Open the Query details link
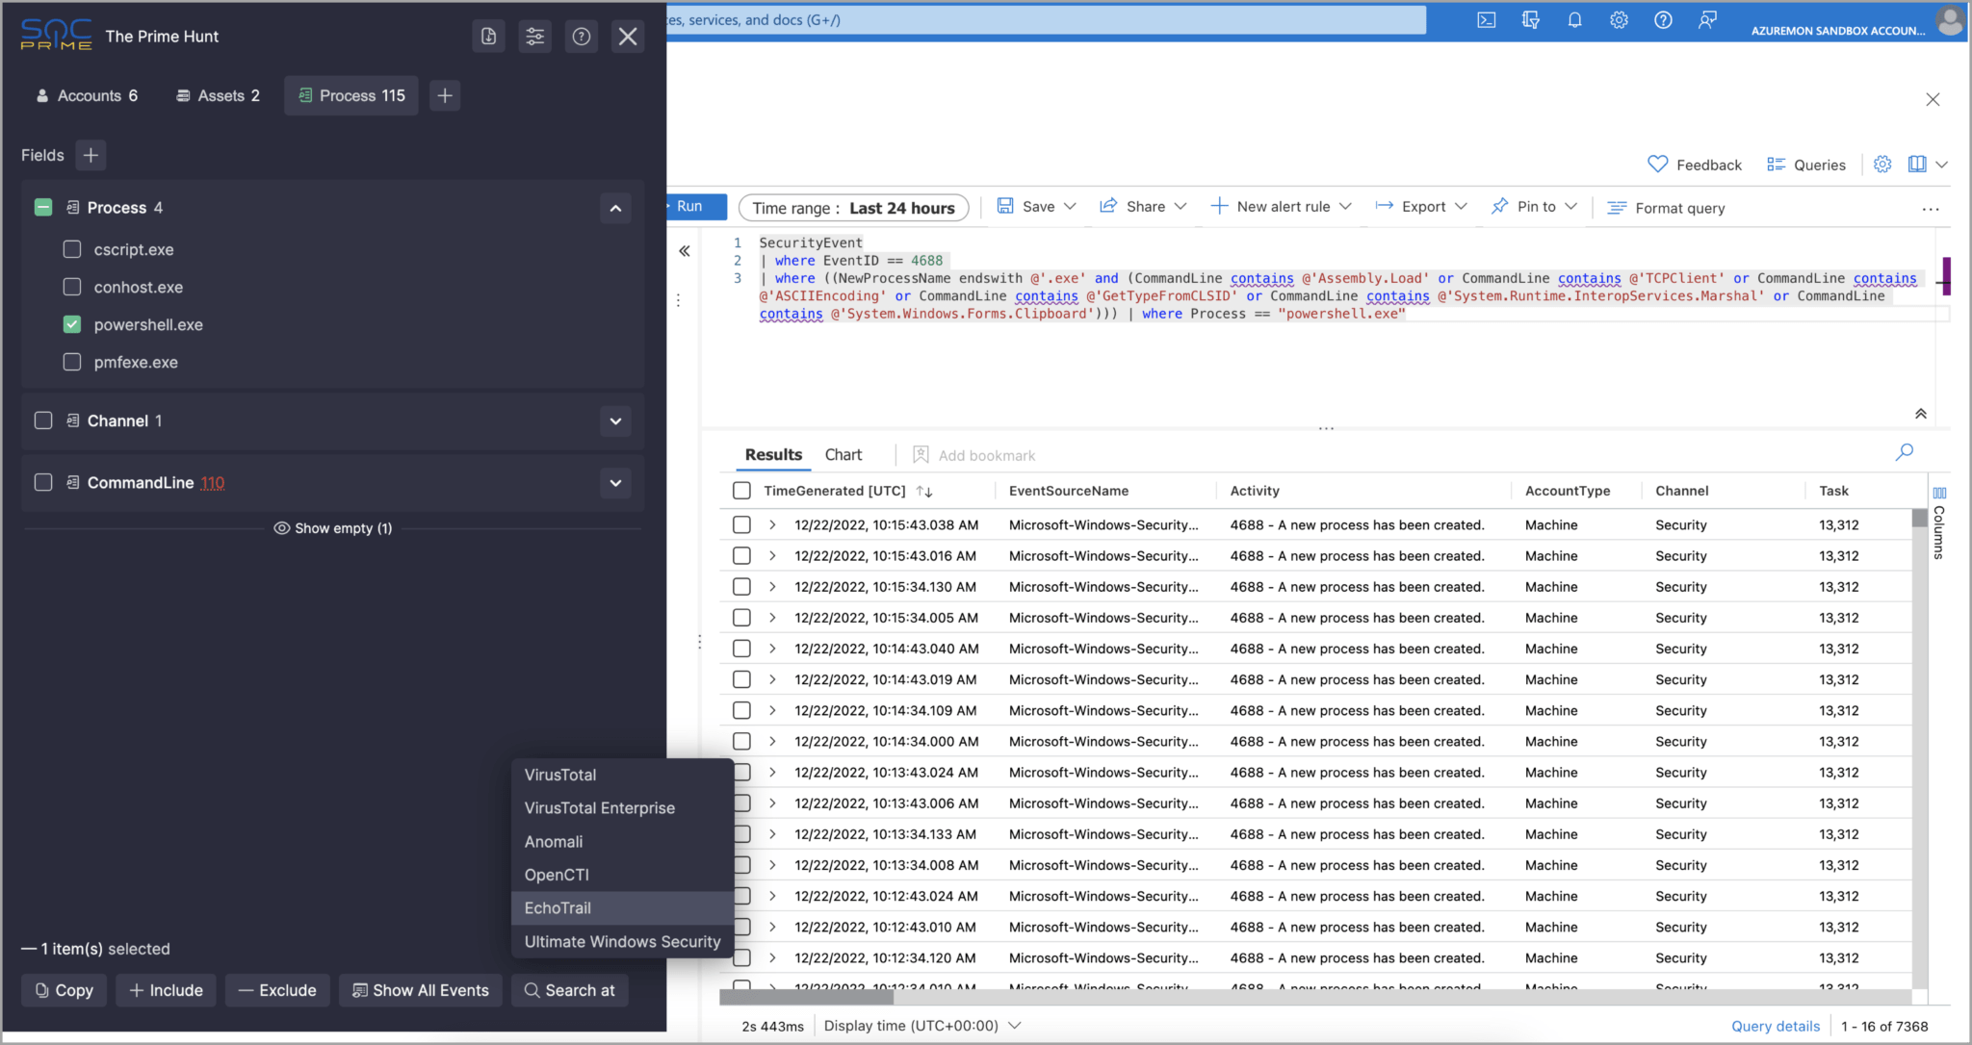Screen dimensions: 1972x1045 coord(1775,1026)
